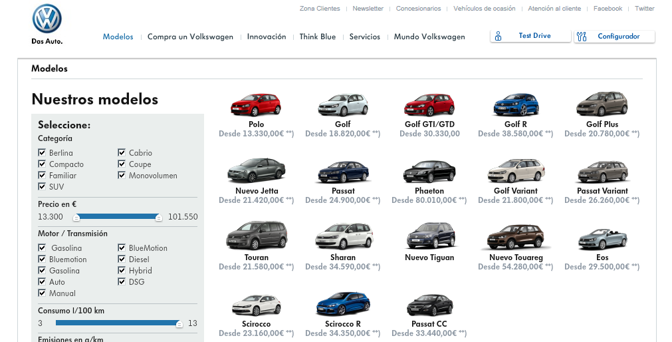The height and width of the screenshot is (342, 672).
Task: Select the Passat Variant car image
Action: point(603,172)
